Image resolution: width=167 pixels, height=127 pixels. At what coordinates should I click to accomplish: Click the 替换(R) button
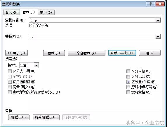[54, 53]
